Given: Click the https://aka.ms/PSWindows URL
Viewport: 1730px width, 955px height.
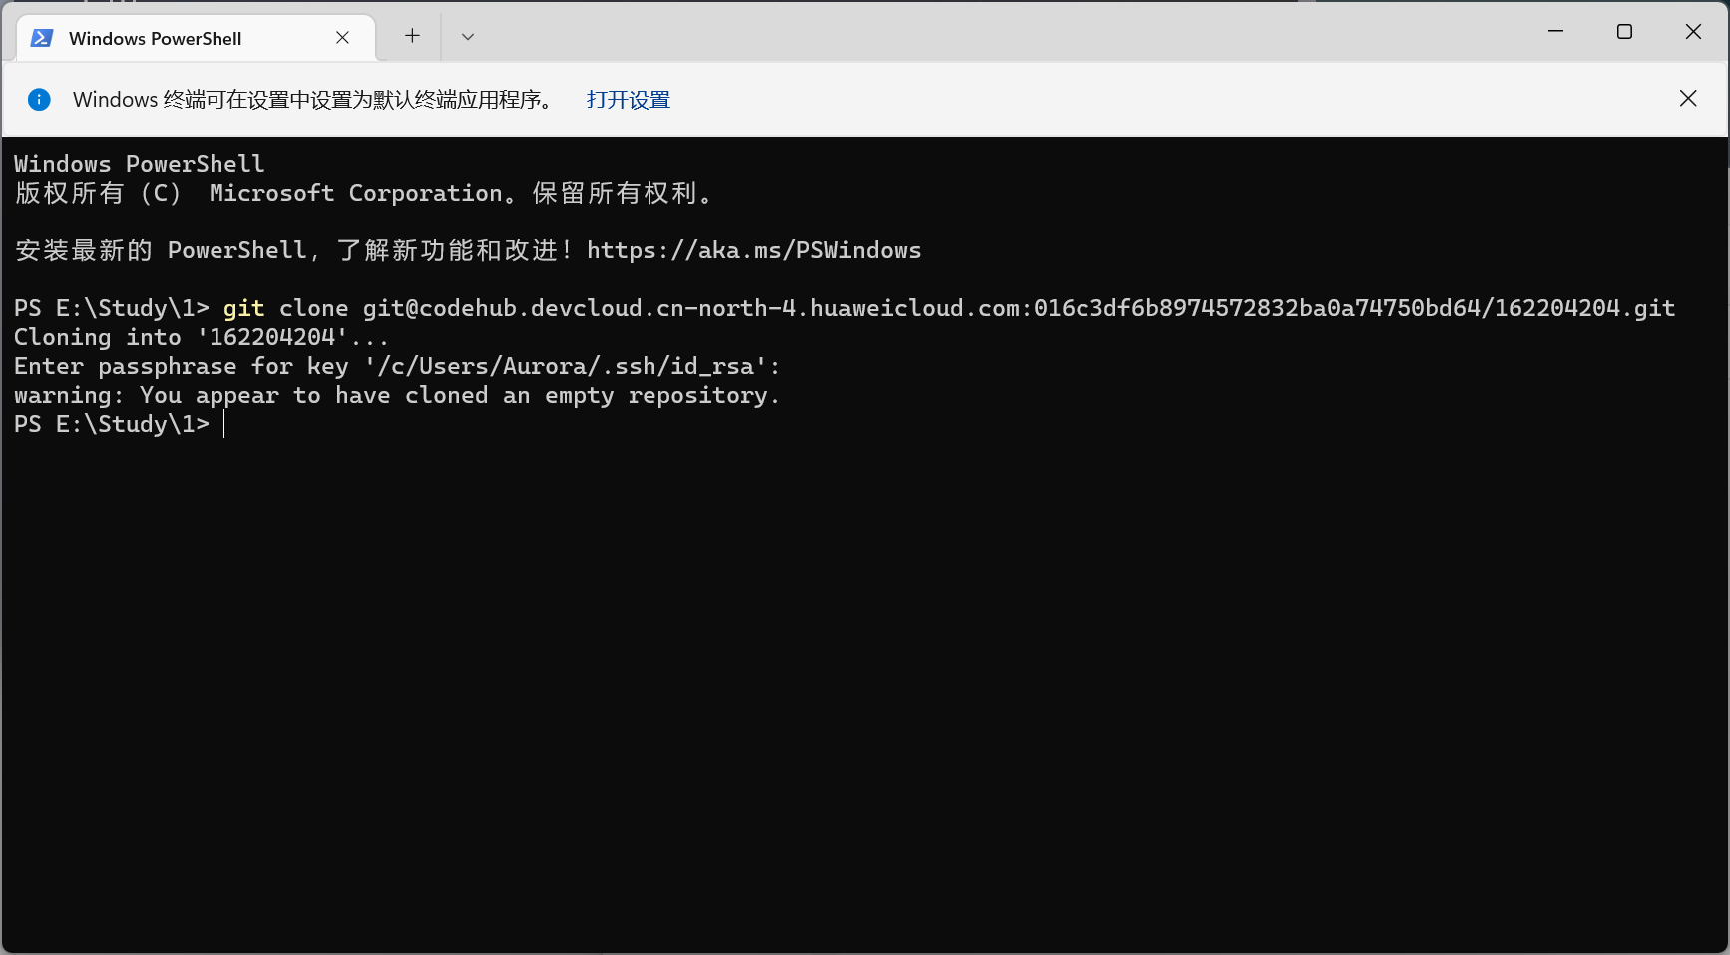Looking at the screenshot, I should click(753, 250).
